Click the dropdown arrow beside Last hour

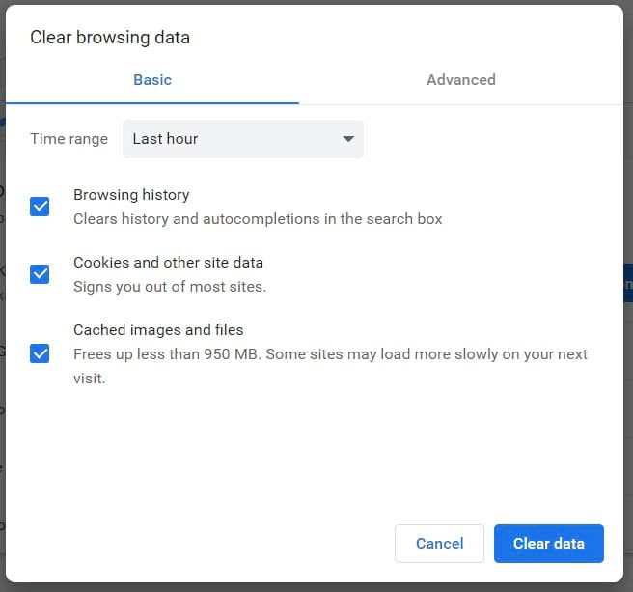(348, 139)
